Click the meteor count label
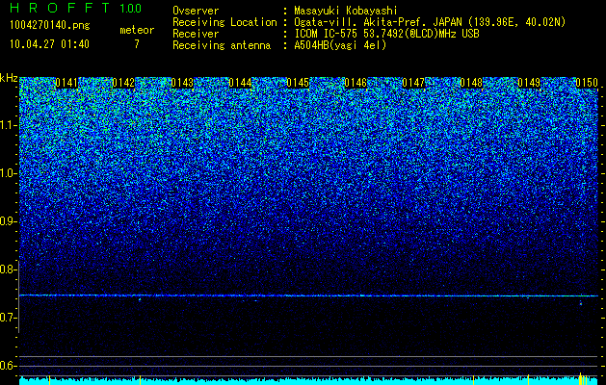This screenshot has height=385, width=606. pos(137,30)
